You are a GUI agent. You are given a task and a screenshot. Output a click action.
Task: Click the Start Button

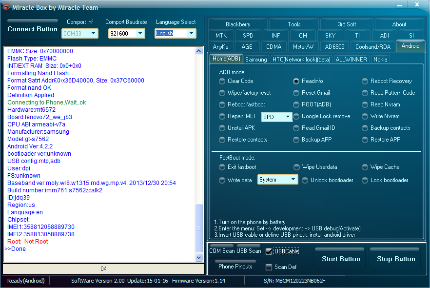(341, 259)
